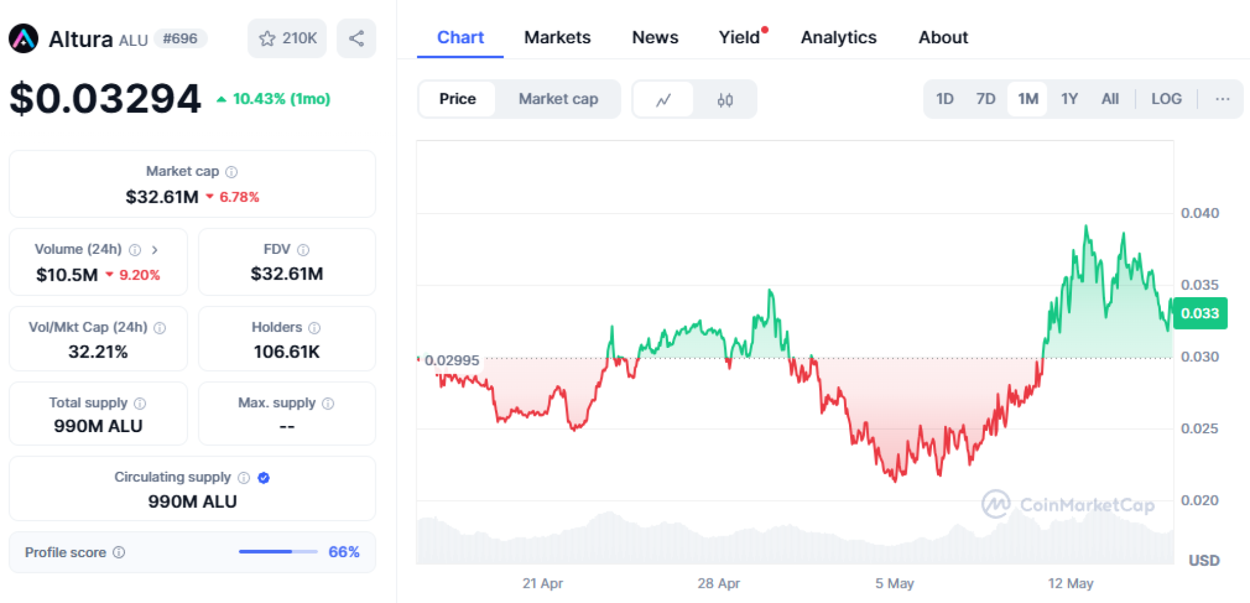Open the chart options ellipsis menu
This screenshot has width=1250, height=603.
(x=1222, y=99)
